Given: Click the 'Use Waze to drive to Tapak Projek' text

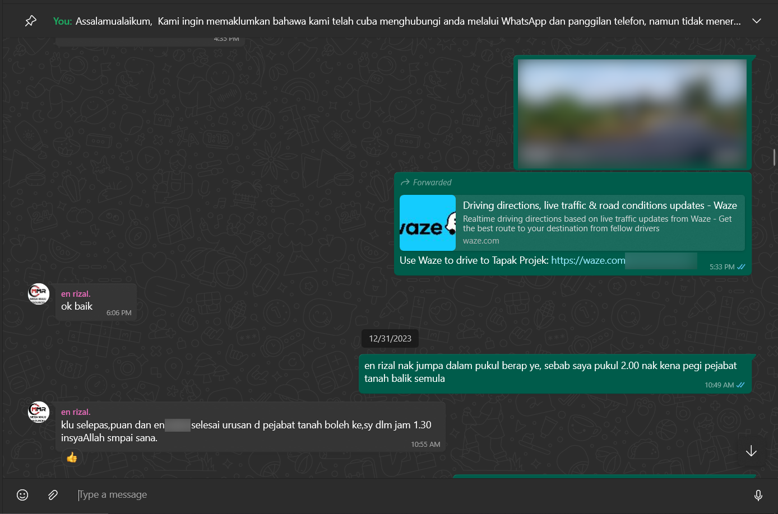Looking at the screenshot, I should (x=474, y=260).
